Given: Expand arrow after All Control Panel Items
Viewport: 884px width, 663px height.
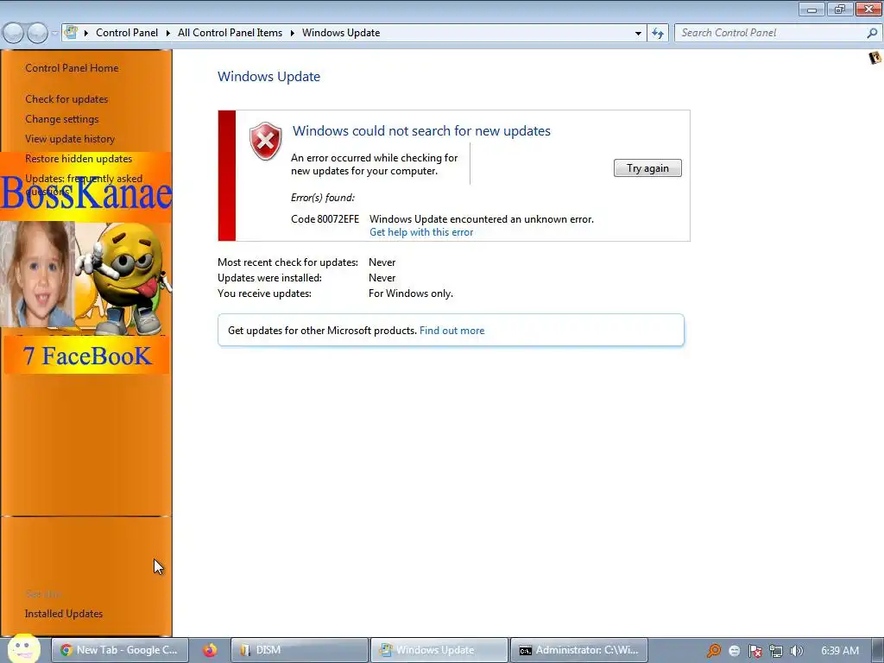Looking at the screenshot, I should pyautogui.click(x=292, y=34).
